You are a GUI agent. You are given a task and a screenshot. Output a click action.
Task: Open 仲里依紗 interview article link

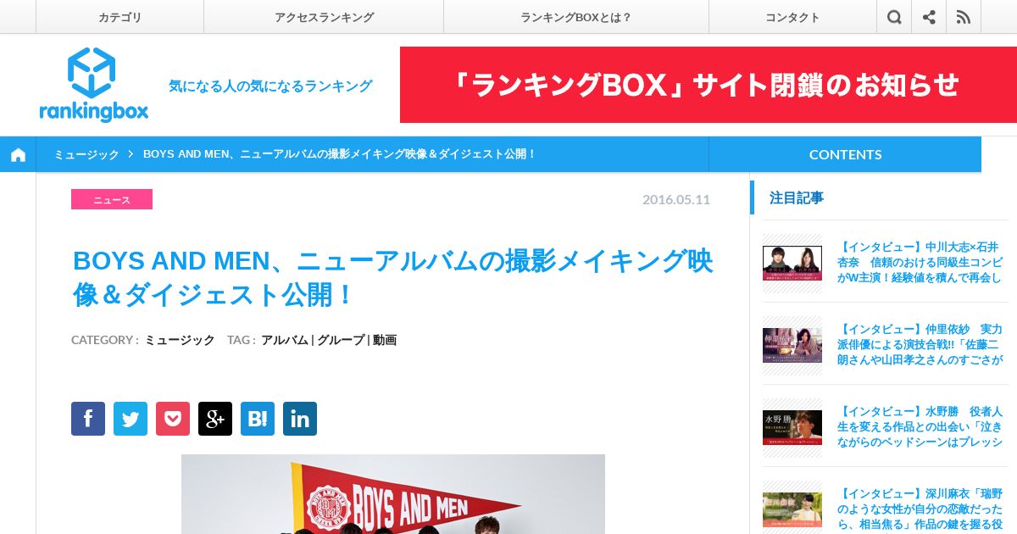tap(920, 344)
